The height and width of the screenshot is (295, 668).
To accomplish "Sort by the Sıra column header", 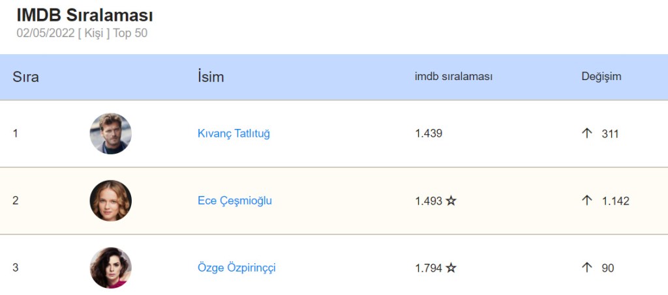I will [x=25, y=77].
